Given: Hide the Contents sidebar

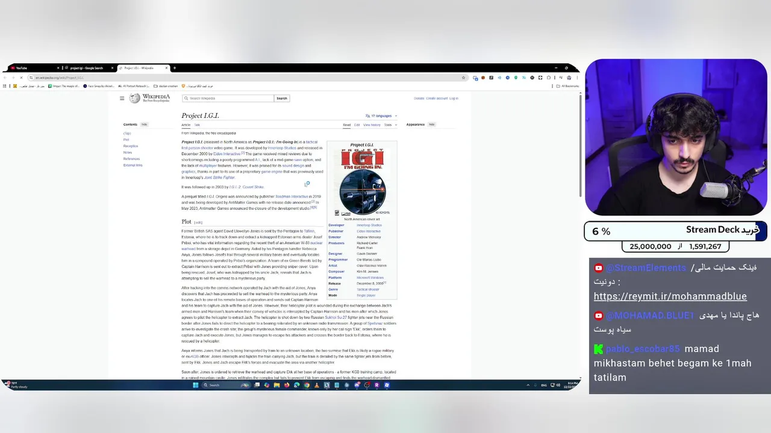Looking at the screenshot, I should 144,124.
